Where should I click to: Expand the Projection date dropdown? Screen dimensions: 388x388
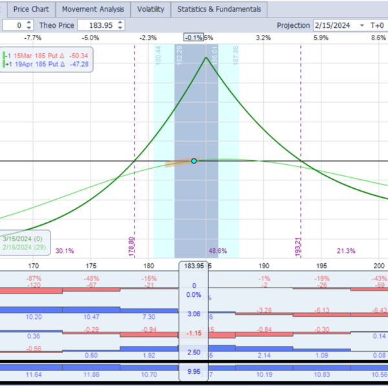tap(363, 25)
